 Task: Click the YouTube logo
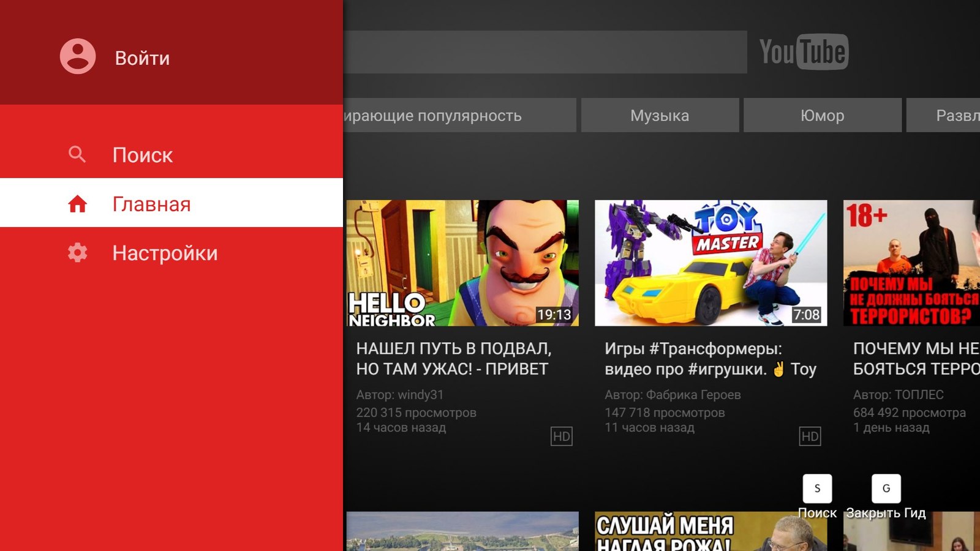coord(804,52)
